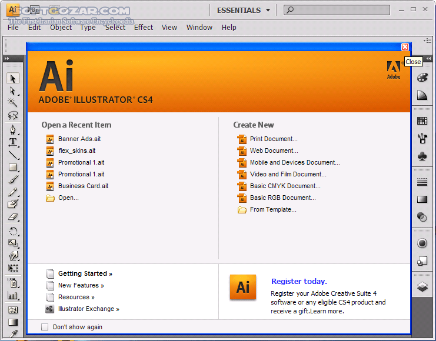The image size is (436, 341).
Task: Open the View menu
Action: [x=169, y=28]
